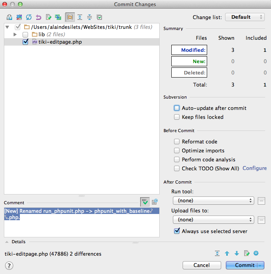Click the Select All checkmark icon in toolbar
This screenshot has width=271, height=274.
pos(99,17)
